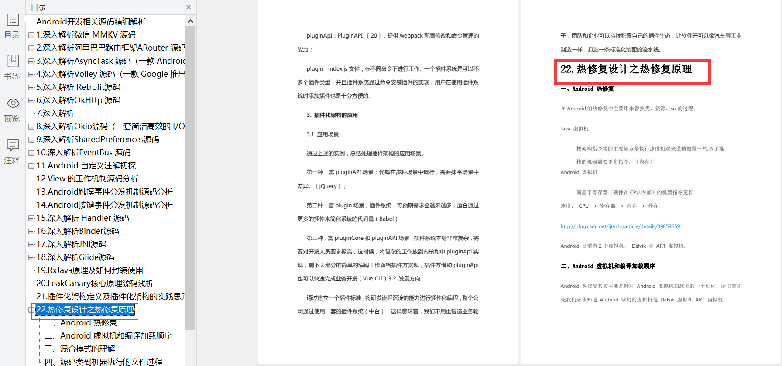Click page subheading 3. 插件化架构的应用
This screenshot has width=782, height=366.
coord(332,115)
